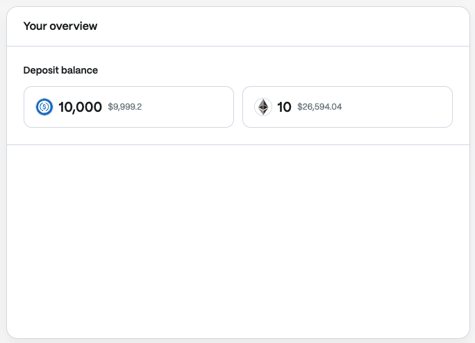Click the word "balance" in the section label
The image size is (475, 343).
(80, 70)
